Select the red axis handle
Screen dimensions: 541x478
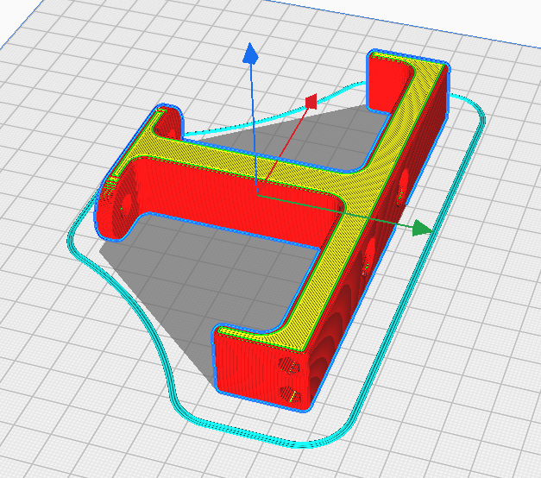[x=311, y=102]
